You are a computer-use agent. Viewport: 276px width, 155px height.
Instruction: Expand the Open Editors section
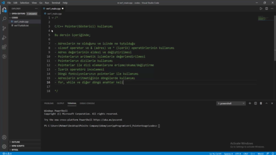click(x=18, y=13)
